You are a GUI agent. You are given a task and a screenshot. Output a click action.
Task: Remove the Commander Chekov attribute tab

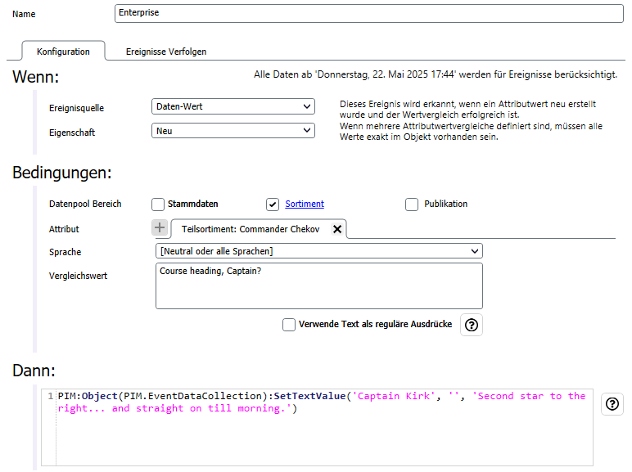tap(336, 229)
